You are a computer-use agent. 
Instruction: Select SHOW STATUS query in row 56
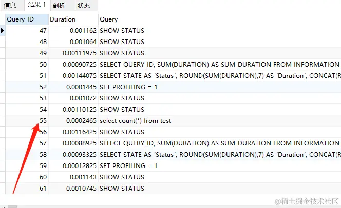pos(220,132)
